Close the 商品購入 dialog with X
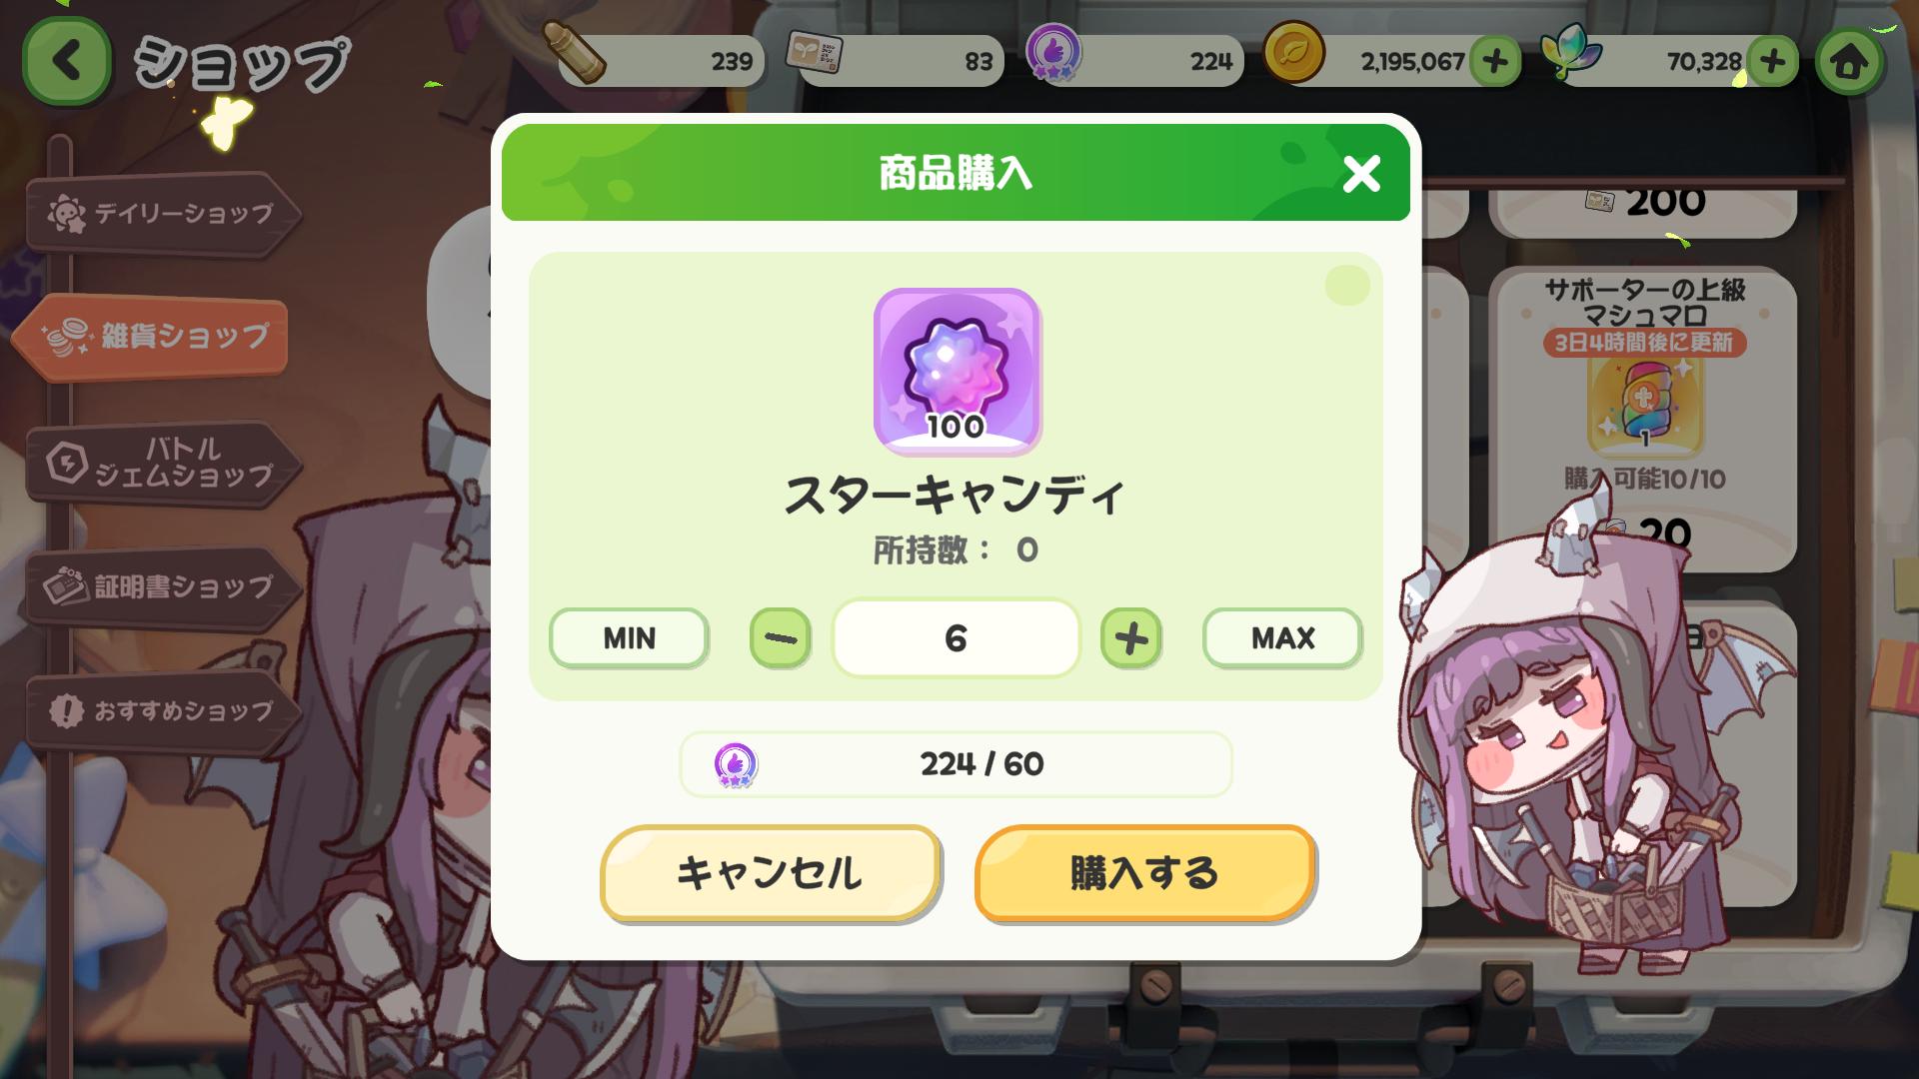 [x=1361, y=174]
